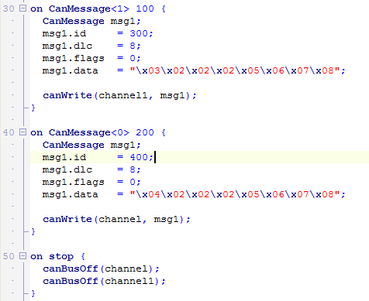Screen dimensions: 369x301
Task: Click 'msg1.flags' in the first handler block
Action: pos(74,58)
